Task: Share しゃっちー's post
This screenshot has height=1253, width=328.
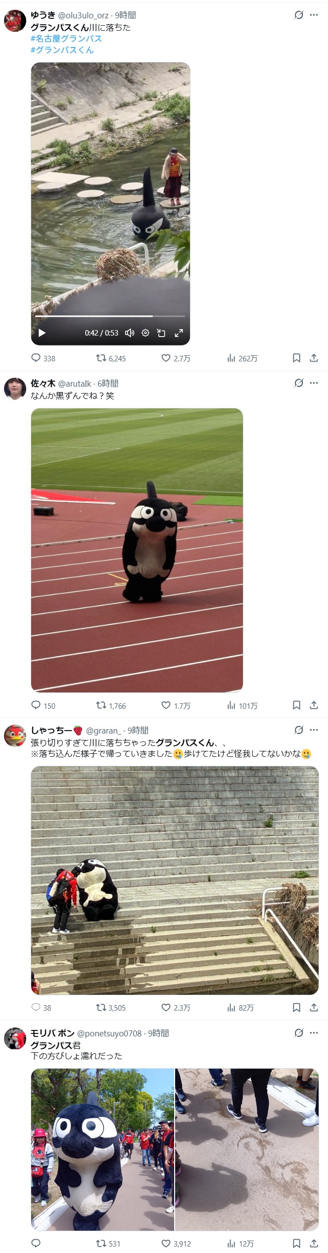Action: pos(314,1007)
